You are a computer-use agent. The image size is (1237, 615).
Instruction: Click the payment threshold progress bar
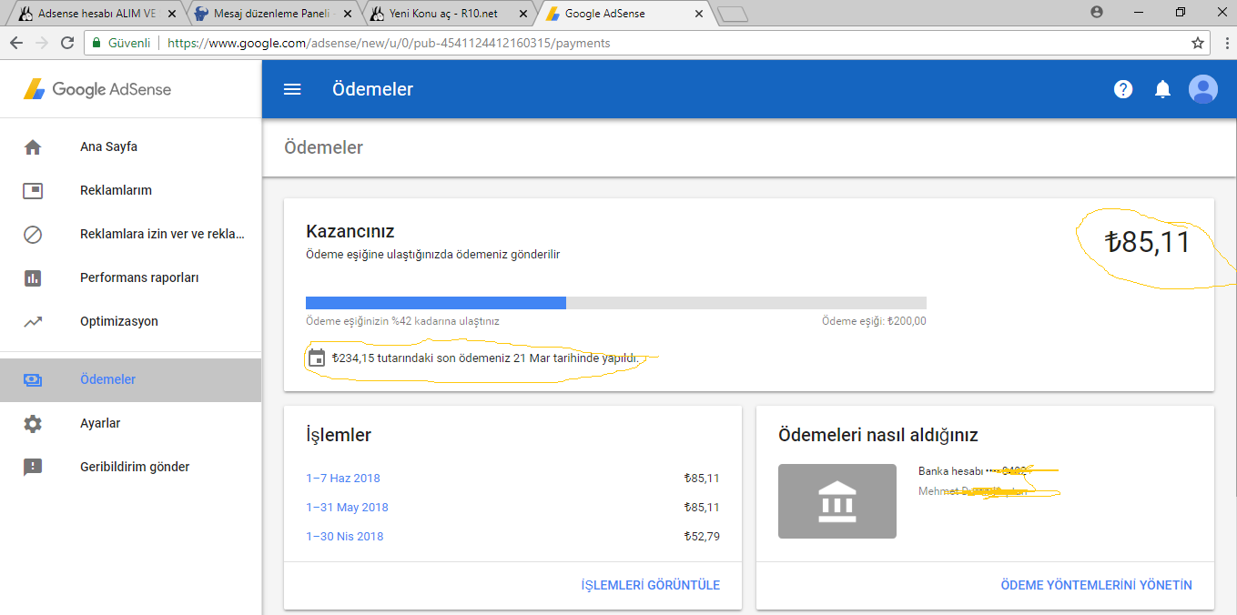coord(616,303)
